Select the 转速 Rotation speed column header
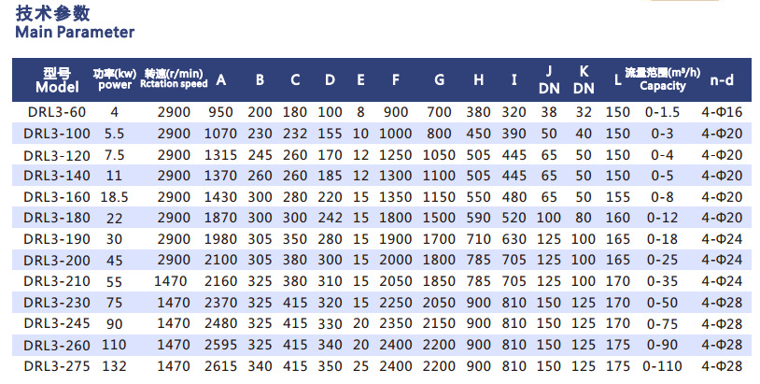The width and height of the screenshot is (760, 384). (173, 79)
